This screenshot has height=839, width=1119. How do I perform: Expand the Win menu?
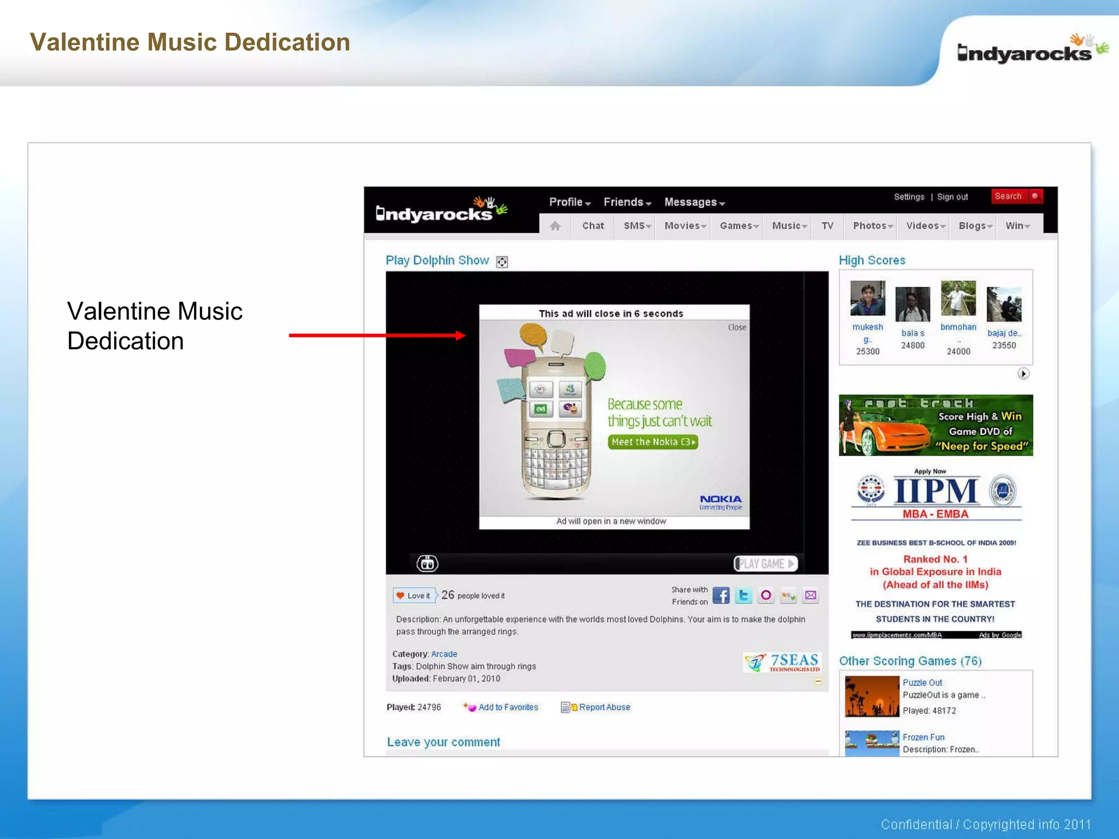tap(1017, 226)
